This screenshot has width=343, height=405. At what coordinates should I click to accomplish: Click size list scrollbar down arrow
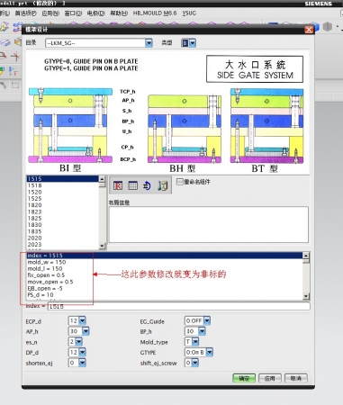[x=102, y=246]
